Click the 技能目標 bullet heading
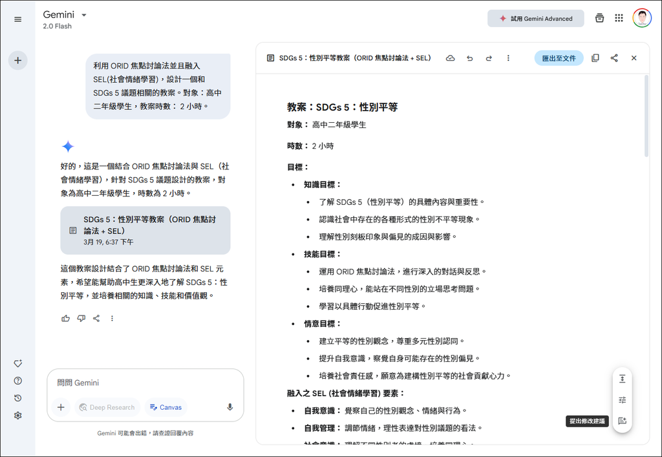Screen dimensions: 662x457 tap(322, 255)
